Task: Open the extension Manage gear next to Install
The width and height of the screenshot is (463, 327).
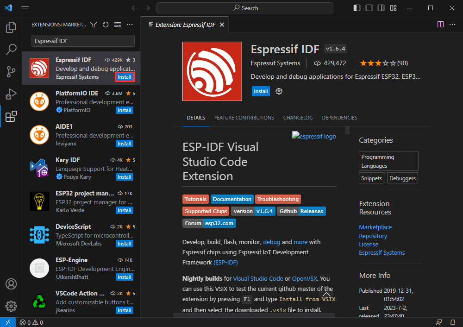Action: tap(279, 91)
